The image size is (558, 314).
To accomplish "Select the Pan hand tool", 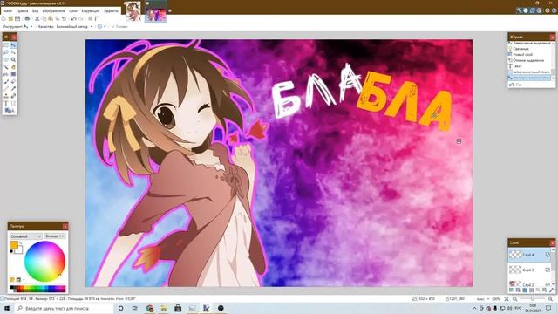I will 13,67.
